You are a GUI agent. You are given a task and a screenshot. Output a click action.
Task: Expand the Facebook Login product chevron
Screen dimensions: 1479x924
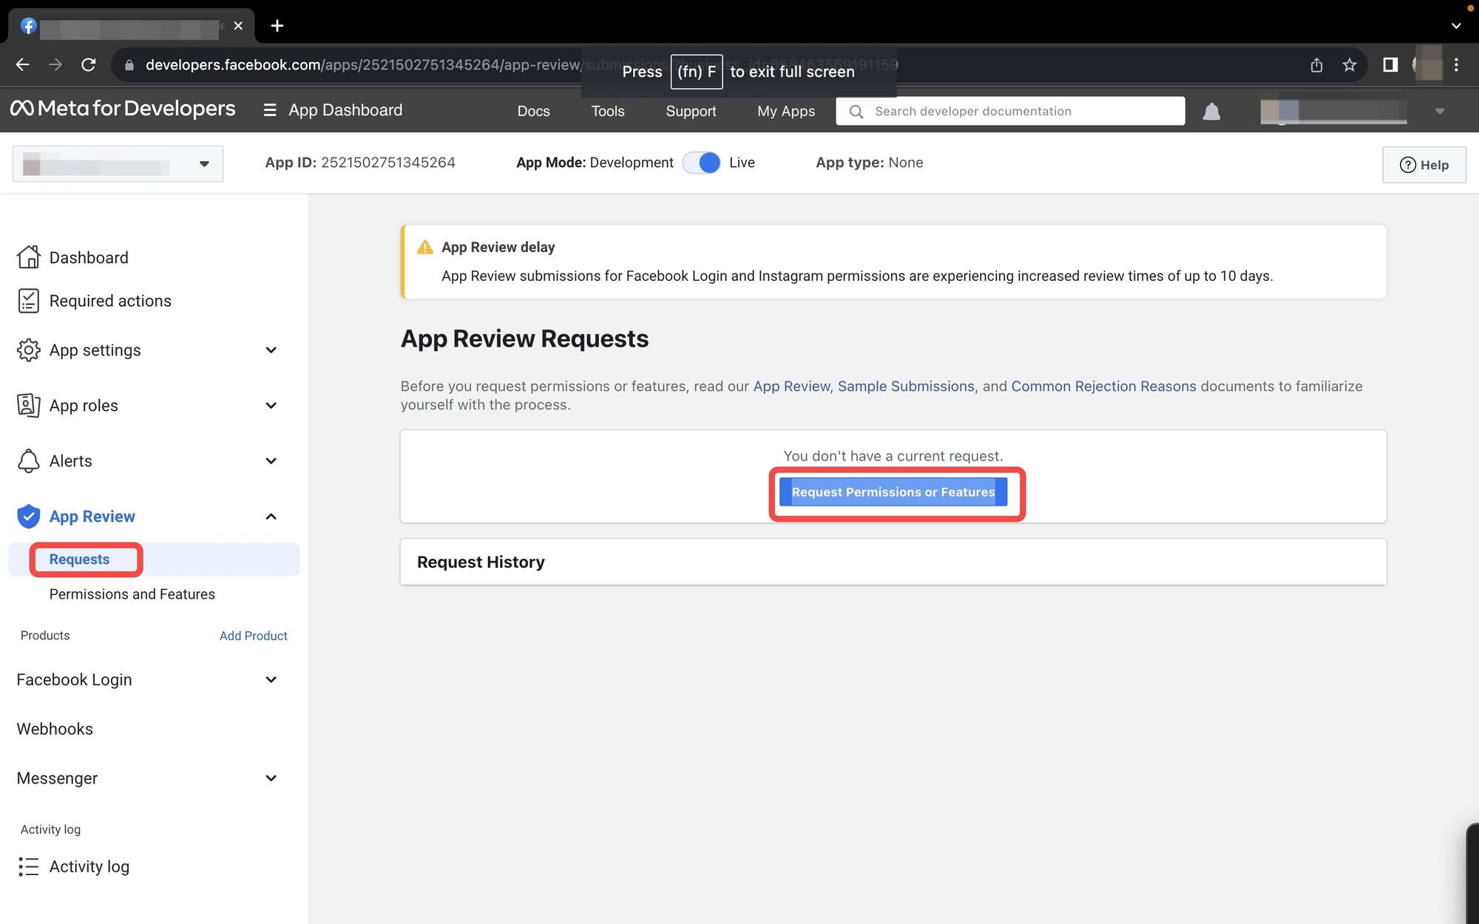click(x=271, y=680)
